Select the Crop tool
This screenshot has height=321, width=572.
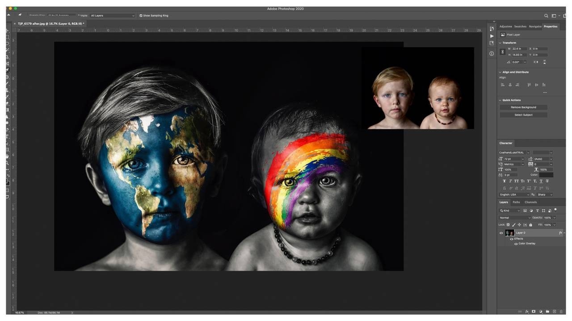pos(8,57)
